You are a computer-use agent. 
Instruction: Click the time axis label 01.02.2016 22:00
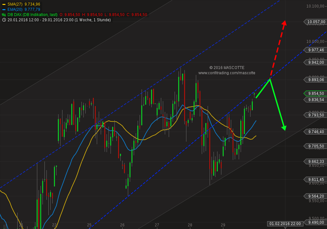tap(285, 224)
